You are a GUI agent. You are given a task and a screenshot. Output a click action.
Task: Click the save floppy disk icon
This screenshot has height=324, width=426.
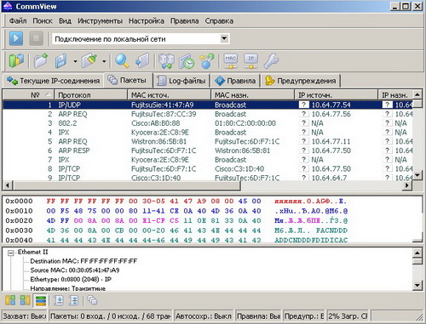tap(61, 60)
